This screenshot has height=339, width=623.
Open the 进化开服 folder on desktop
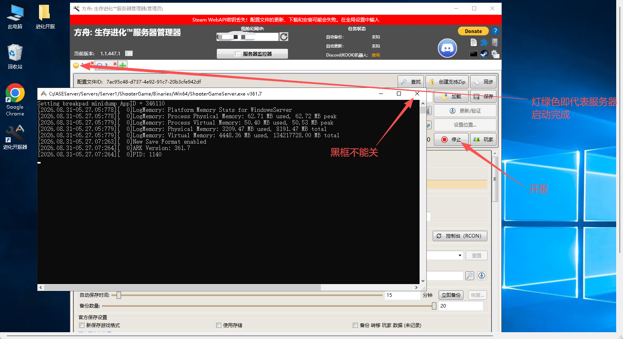(45, 17)
